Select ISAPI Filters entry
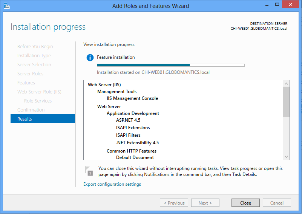 (x=128, y=135)
